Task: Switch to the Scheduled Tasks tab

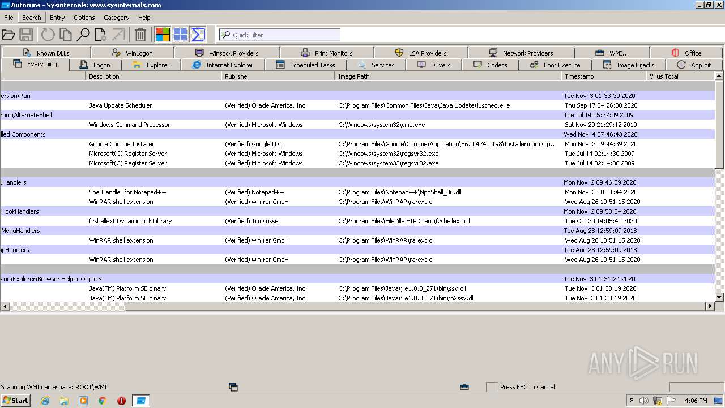Action: [305, 65]
